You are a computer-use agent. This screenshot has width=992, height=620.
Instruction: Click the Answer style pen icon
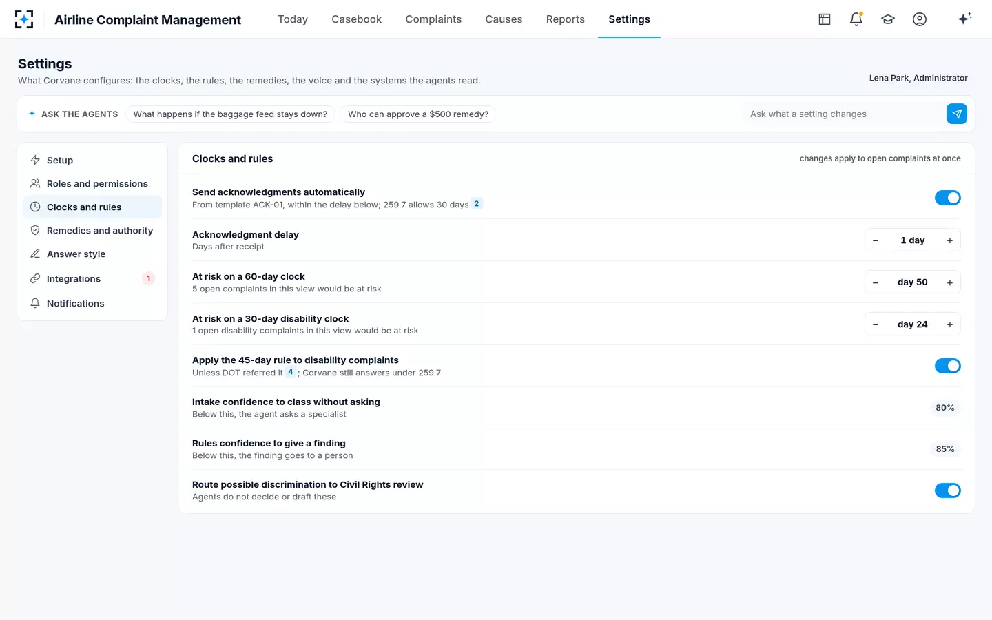(35, 254)
